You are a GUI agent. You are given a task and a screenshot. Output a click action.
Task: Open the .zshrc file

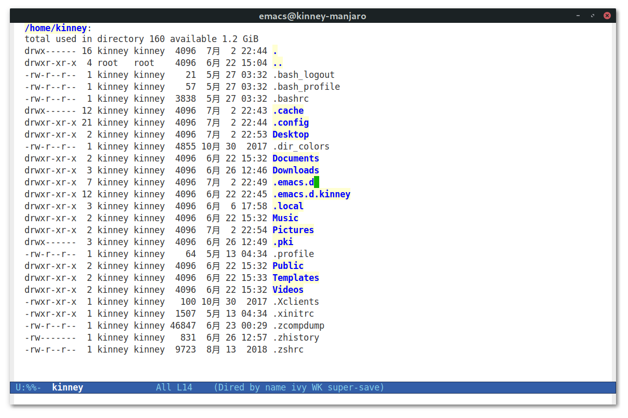(288, 349)
